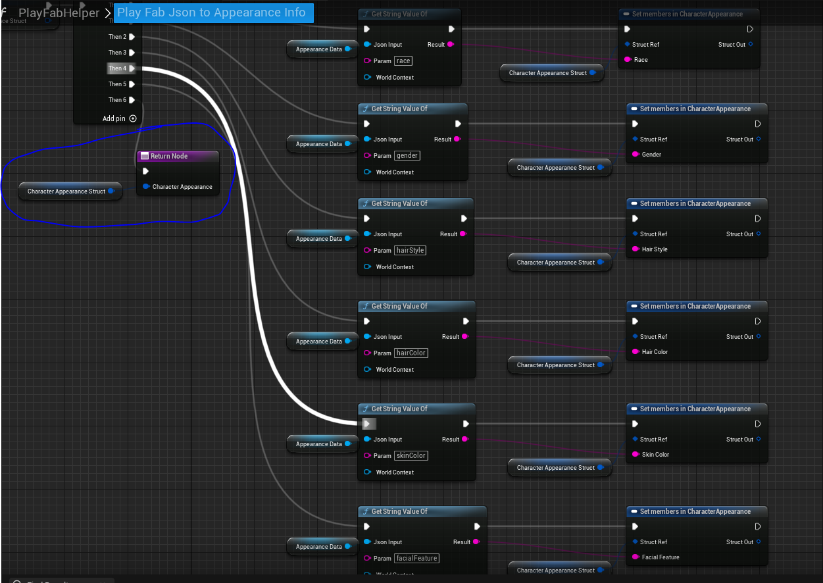Click Add pin on the Sequence node
This screenshot has width=823, height=583.
(120, 118)
